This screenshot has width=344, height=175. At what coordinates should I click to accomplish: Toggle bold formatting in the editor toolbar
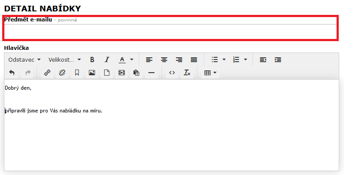coord(92,59)
